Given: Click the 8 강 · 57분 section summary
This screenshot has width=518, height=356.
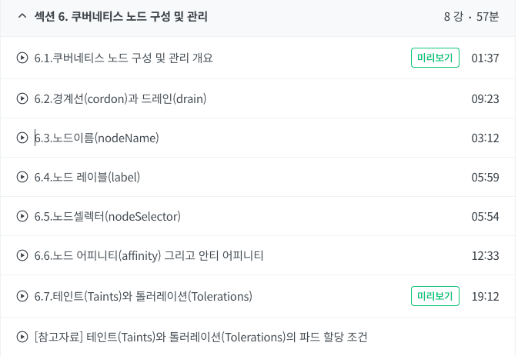Looking at the screenshot, I should (x=471, y=16).
